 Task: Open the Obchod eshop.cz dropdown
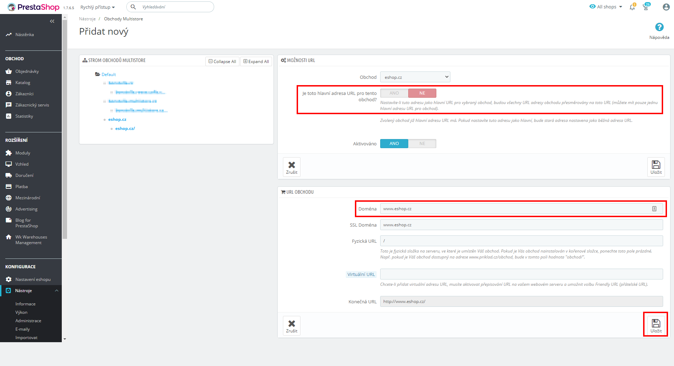tap(415, 77)
